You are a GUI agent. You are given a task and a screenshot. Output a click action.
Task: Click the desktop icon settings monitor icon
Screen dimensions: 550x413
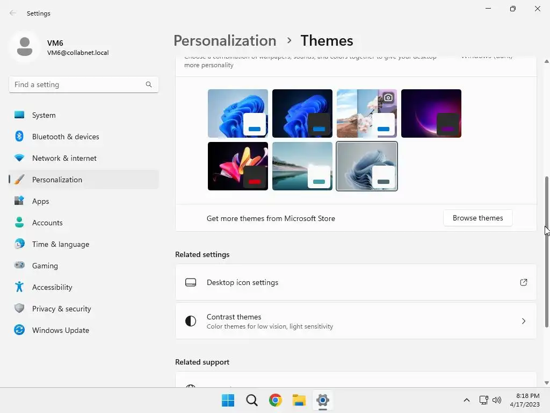pos(191,282)
